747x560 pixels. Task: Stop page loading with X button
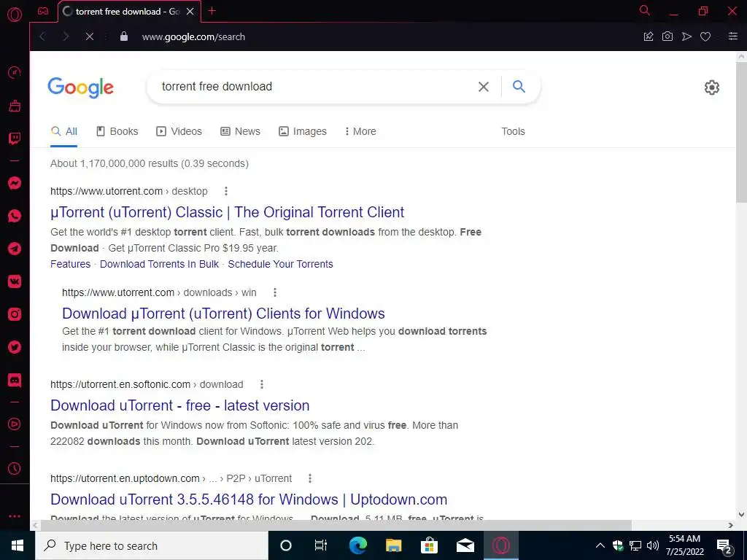(89, 36)
